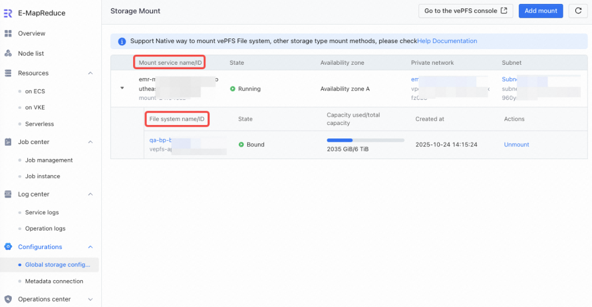The image size is (592, 307).
Task: Go to the vePFS console
Action: point(466,11)
